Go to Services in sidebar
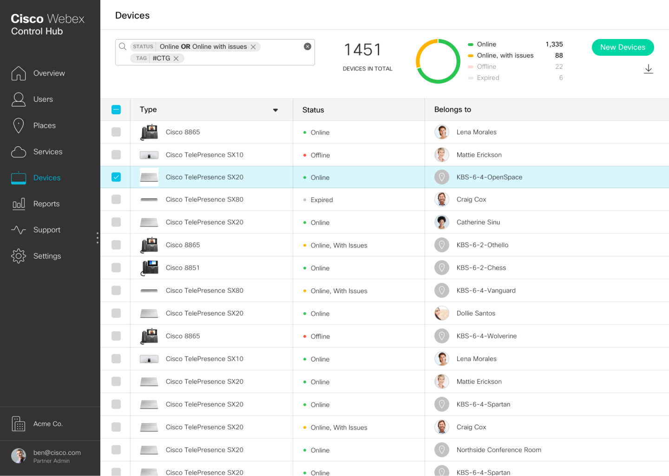The width and height of the screenshot is (669, 476). pos(48,152)
